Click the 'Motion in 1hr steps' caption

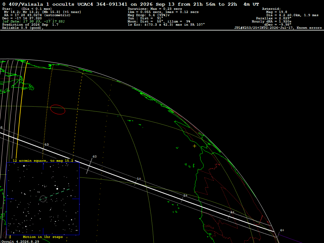(x=43, y=237)
